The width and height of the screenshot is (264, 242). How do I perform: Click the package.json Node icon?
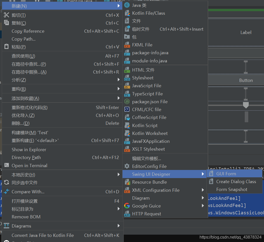(127, 101)
